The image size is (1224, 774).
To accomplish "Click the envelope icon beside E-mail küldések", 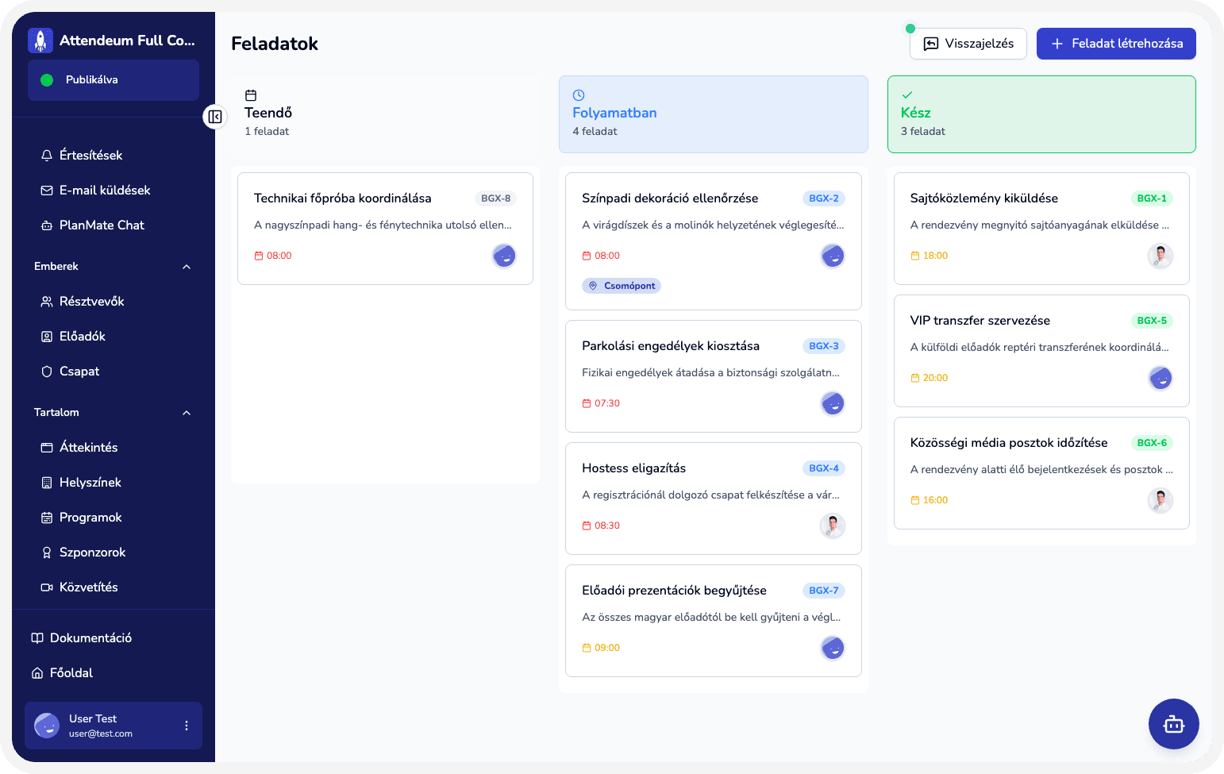I will tap(47, 191).
